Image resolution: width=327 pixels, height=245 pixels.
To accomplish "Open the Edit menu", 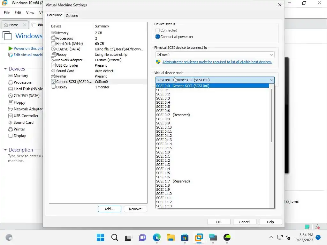I will (x=18, y=13).
